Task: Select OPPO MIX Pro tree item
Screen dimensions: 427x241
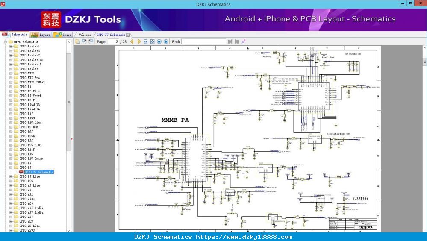Action: 29,78
